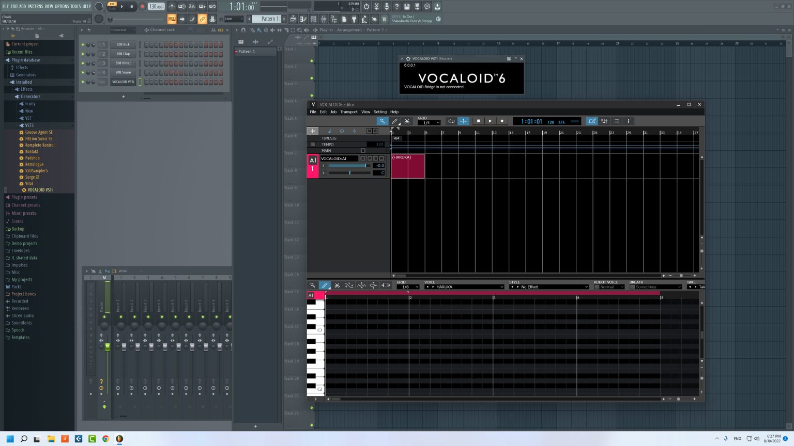
Task: Open the FL Studio Mixer via its toolbar icon
Action: [x=324, y=20]
